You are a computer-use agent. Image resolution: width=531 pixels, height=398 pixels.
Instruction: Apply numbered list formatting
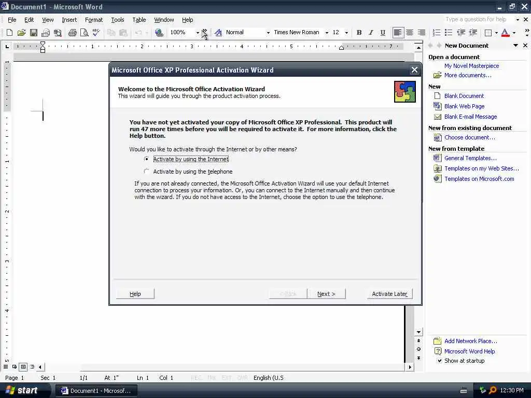pos(437,33)
